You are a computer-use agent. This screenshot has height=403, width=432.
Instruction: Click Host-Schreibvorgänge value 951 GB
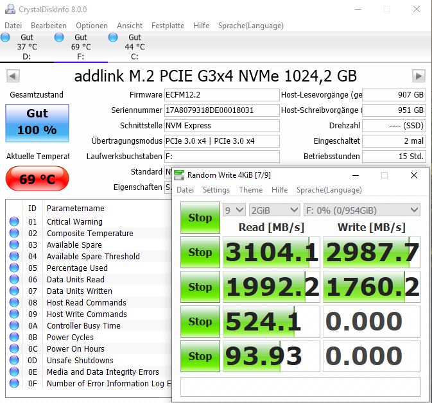point(394,110)
